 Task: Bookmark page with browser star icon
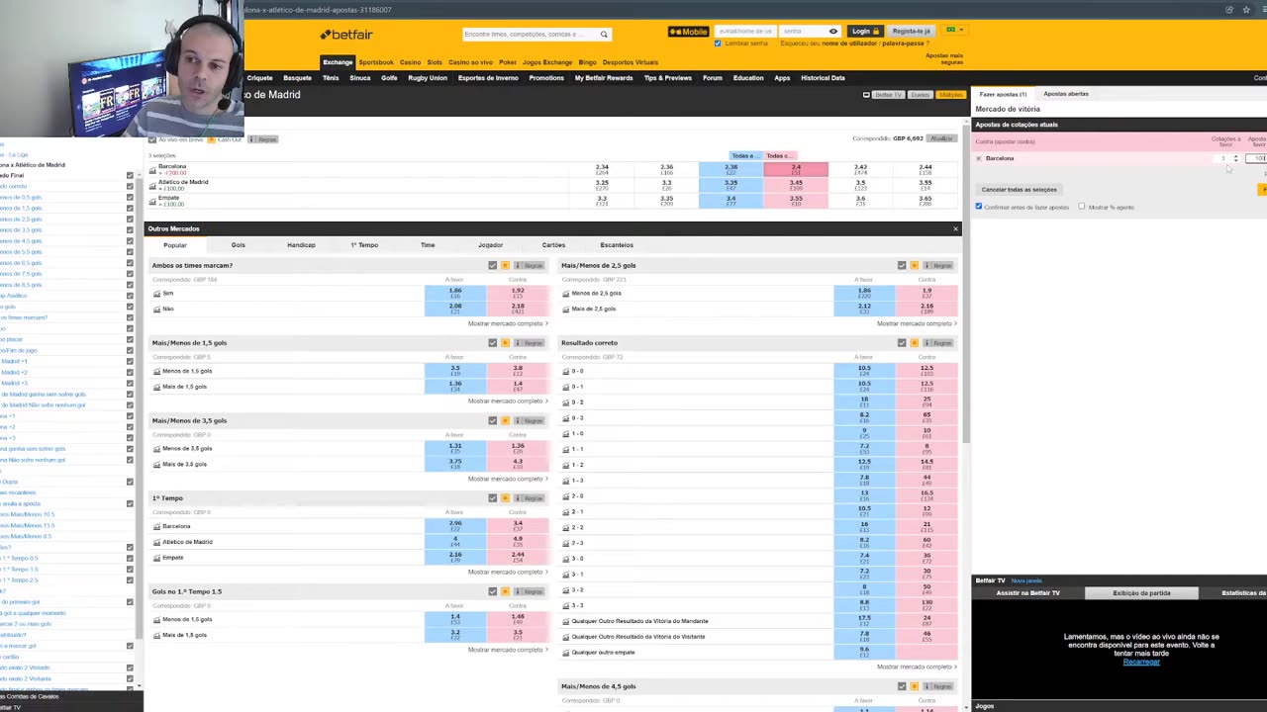click(x=1246, y=10)
